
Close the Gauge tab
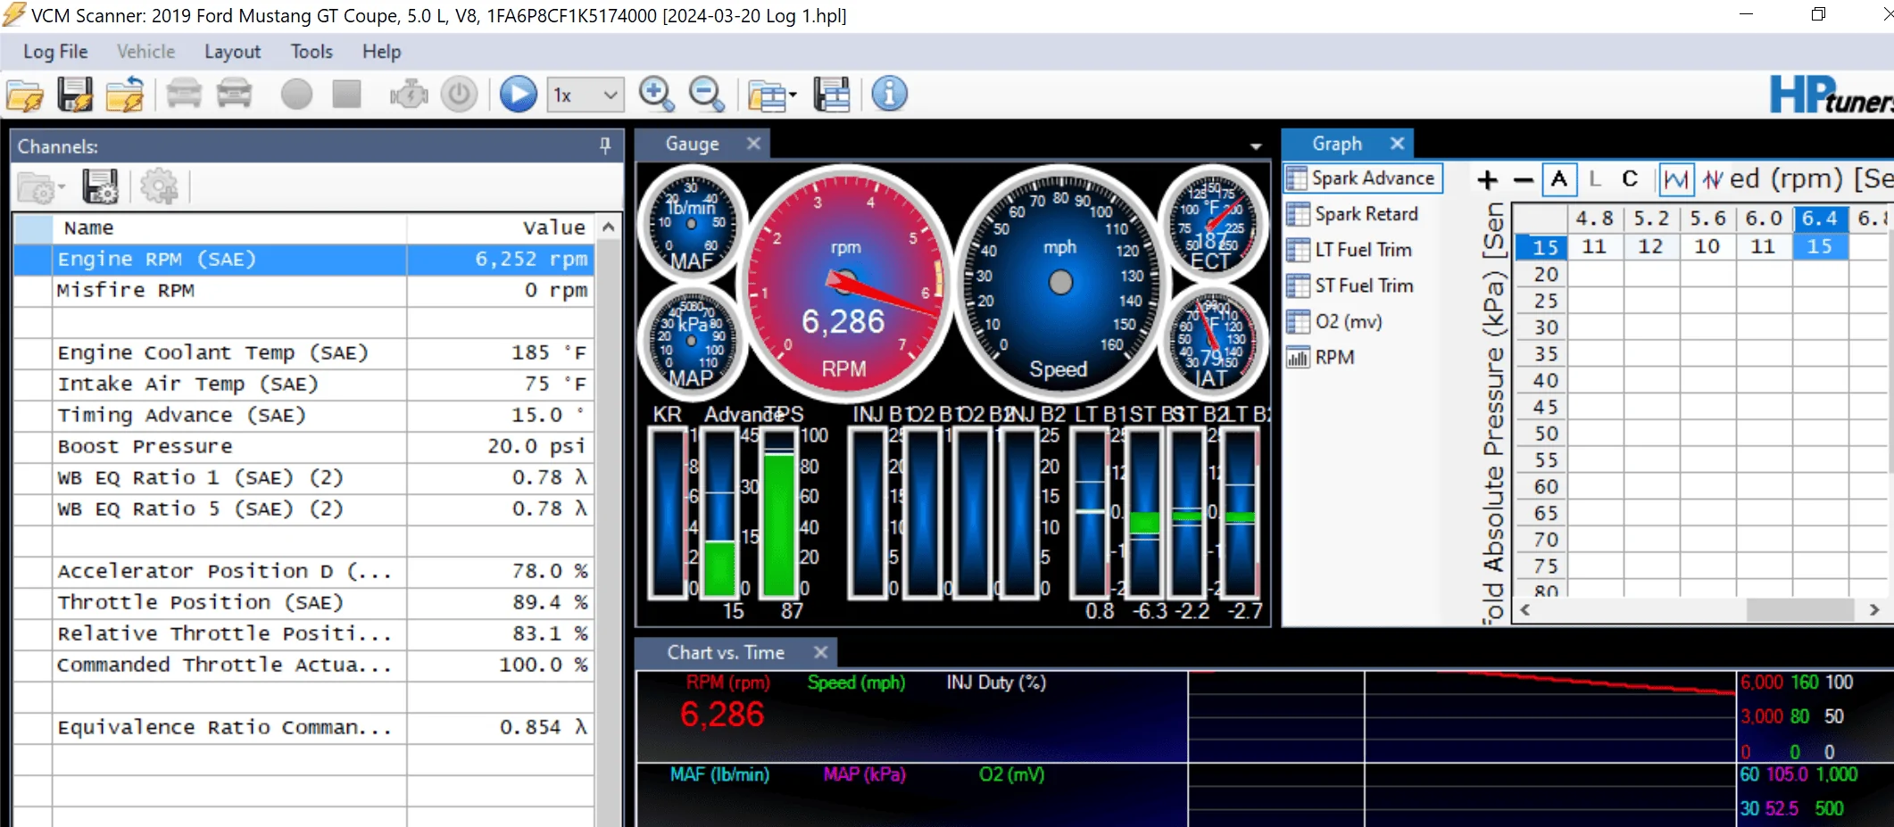click(753, 144)
